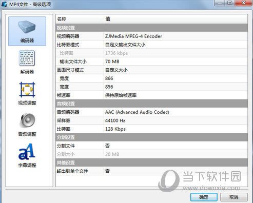Select the 帧速率 row label
Screen dimensions: 253x203
[x=64, y=95]
